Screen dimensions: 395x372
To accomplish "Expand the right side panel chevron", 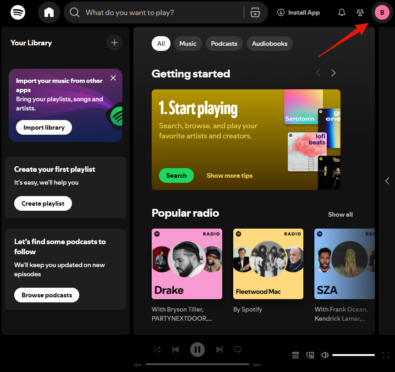I will tap(387, 181).
